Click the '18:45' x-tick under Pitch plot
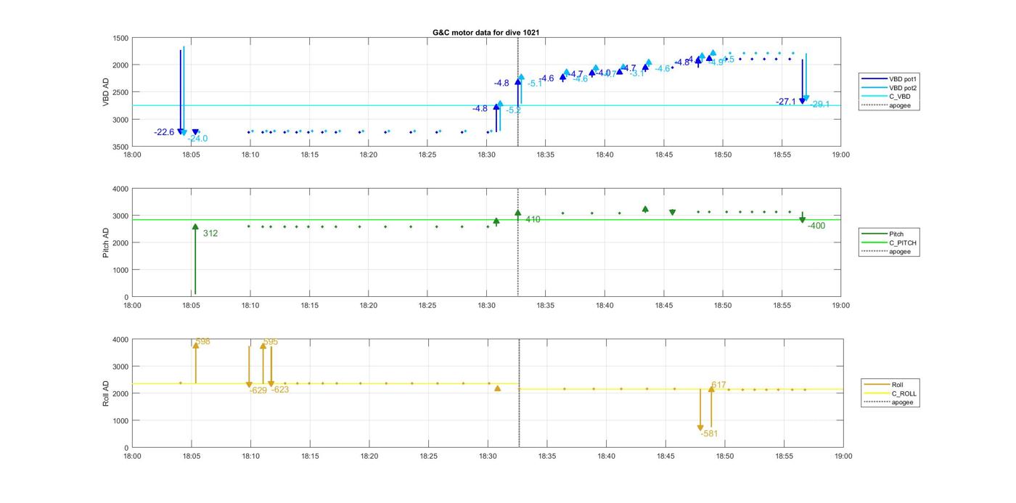Viewport: 1016px width, 503px height. [x=663, y=306]
